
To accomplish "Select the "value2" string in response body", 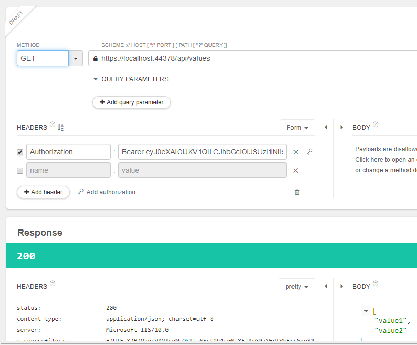I will 390,331.
